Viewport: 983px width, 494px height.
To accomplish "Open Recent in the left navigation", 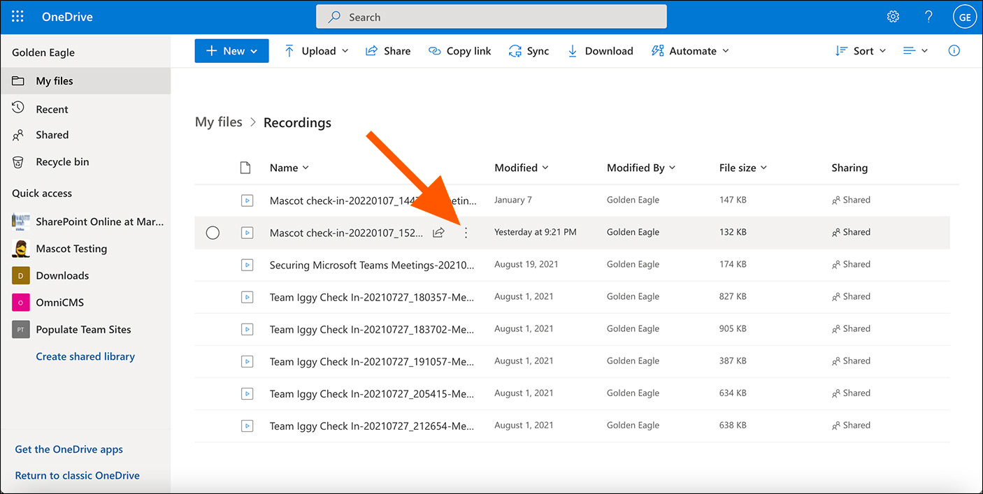I will tap(52, 109).
